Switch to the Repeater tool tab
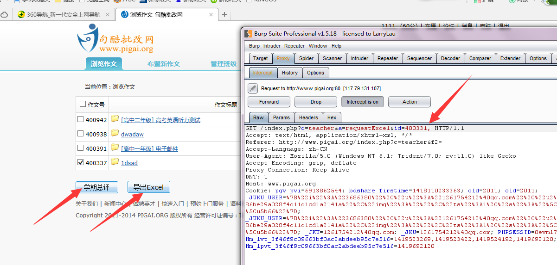 click(x=388, y=58)
